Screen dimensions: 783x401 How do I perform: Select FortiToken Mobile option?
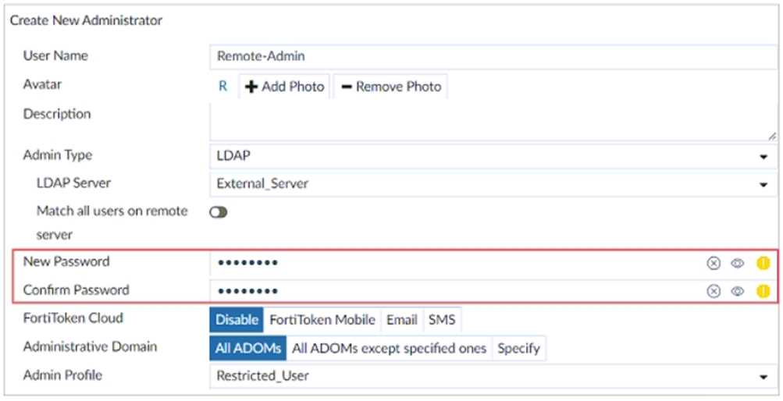pyautogui.click(x=322, y=320)
